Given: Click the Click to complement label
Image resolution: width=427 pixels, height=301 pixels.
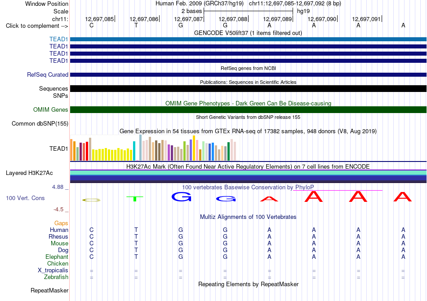Looking at the screenshot, I should [37, 26].
